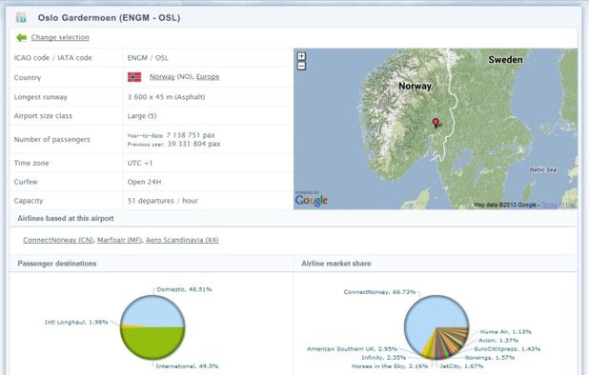The height and width of the screenshot is (375, 589).
Task: Click the Norwings, 1.57% chart label
Action: coord(490,358)
